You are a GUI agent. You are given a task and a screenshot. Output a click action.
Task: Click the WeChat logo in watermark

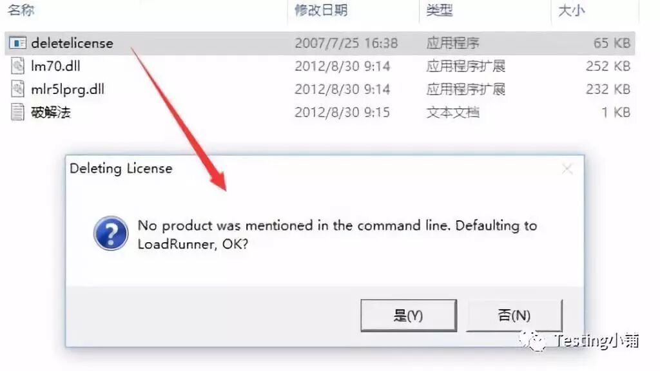point(533,340)
